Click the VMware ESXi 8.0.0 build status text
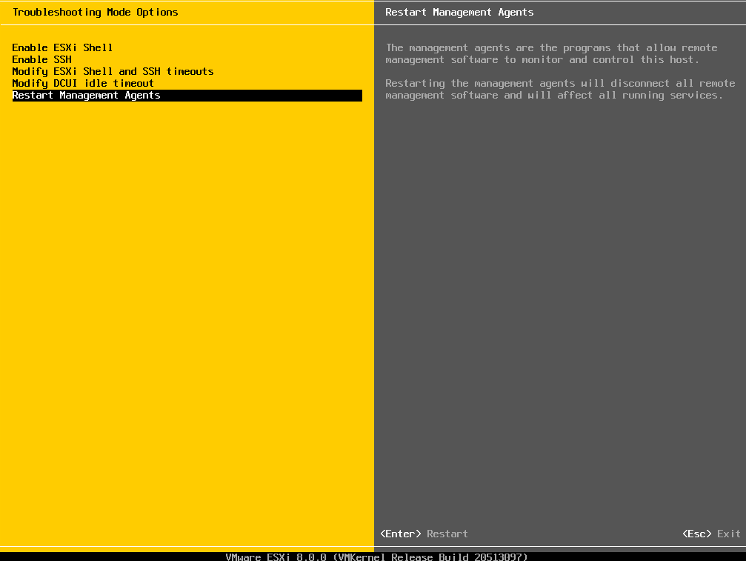This screenshot has height=561, width=746. coord(376,557)
